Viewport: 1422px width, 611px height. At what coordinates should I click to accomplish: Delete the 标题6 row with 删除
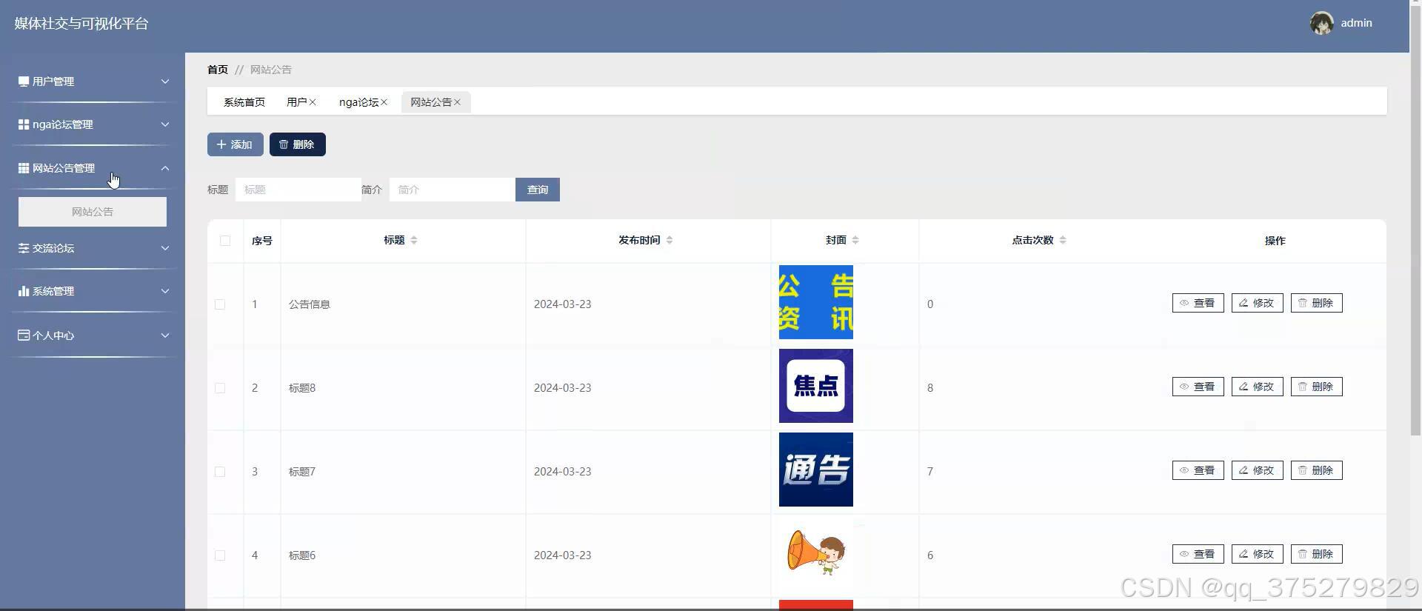(x=1316, y=554)
